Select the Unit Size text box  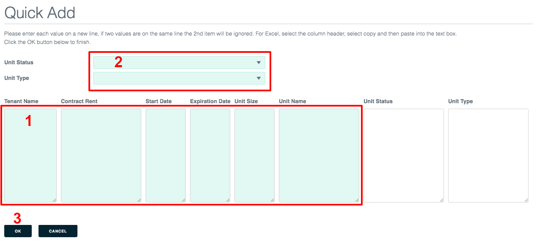coord(254,156)
